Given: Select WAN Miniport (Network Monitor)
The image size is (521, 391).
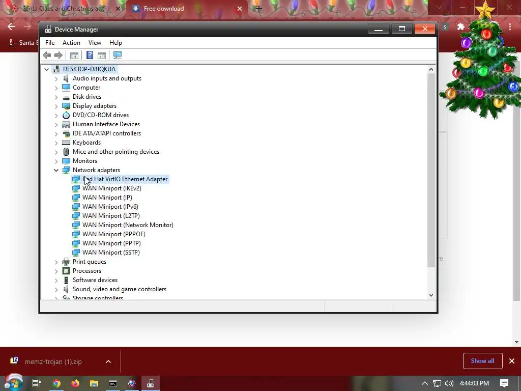Looking at the screenshot, I should 128,225.
